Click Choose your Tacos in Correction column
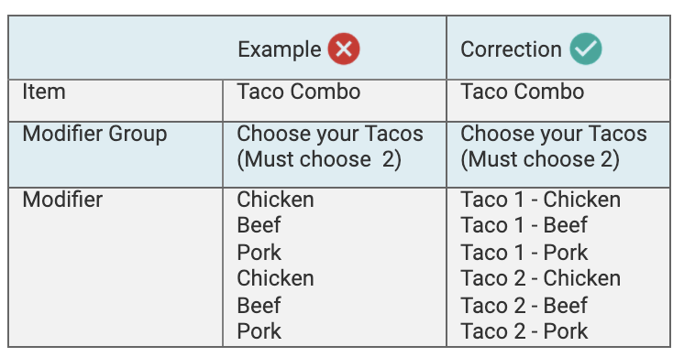This screenshot has width=684, height=357. 554,134
